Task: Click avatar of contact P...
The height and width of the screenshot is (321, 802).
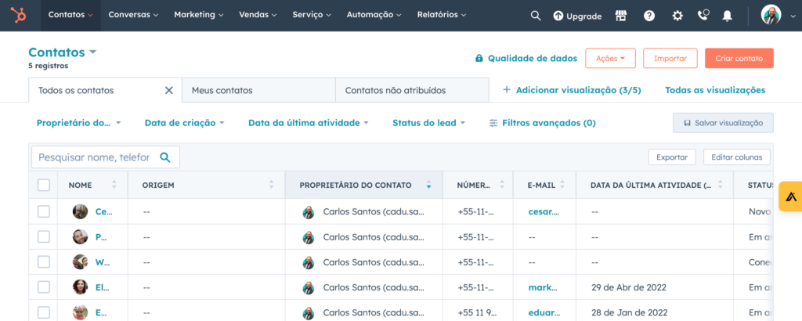Action: [81, 236]
